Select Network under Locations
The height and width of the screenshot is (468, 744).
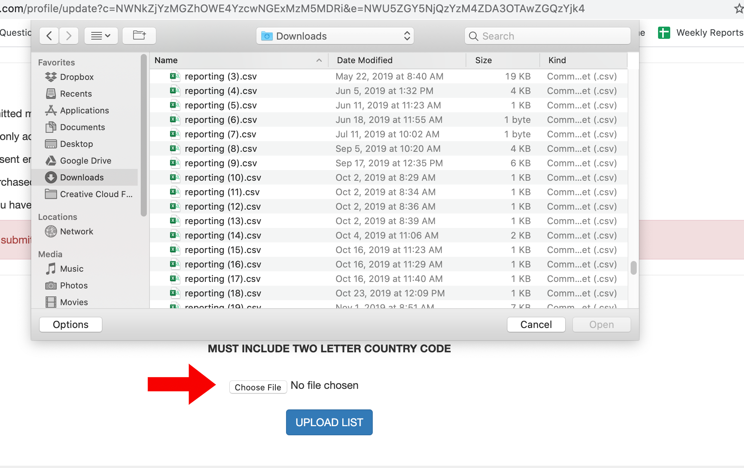76,231
